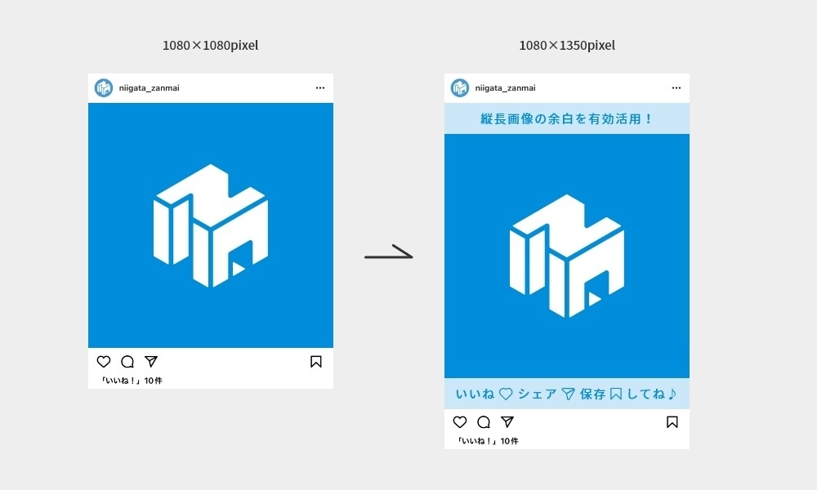The height and width of the screenshot is (490, 817).
Task: Toggle the heart like under the 1080×1350 post
Action: [460, 422]
